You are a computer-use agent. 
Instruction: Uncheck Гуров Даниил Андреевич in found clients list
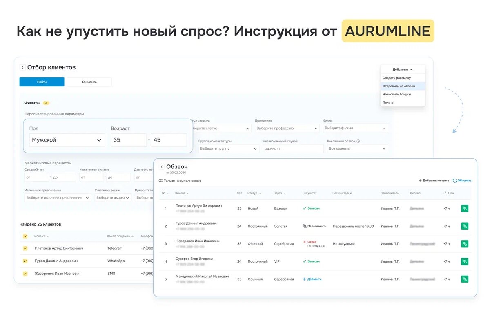click(x=25, y=261)
